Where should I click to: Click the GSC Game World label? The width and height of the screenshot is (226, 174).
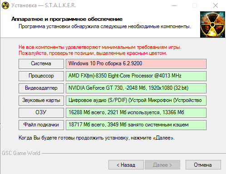(x=21, y=153)
